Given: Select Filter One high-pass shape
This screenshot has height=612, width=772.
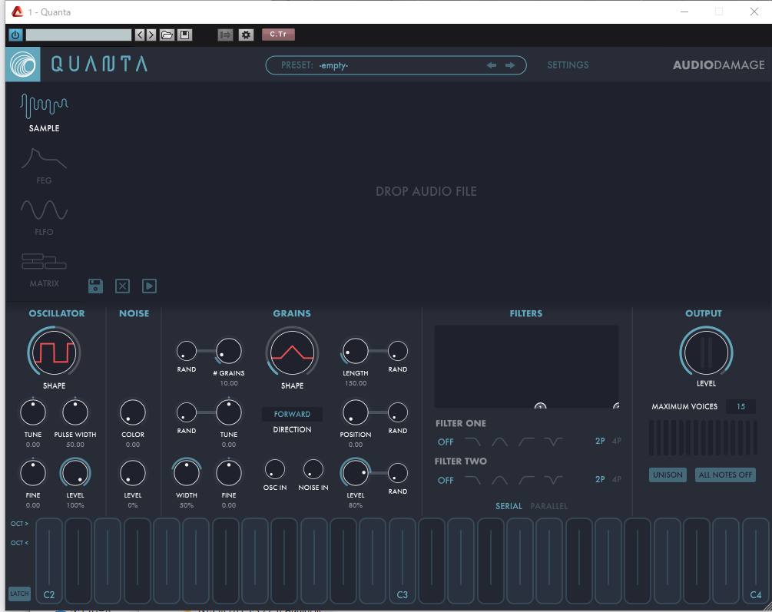Looking at the screenshot, I should pyautogui.click(x=526, y=442).
